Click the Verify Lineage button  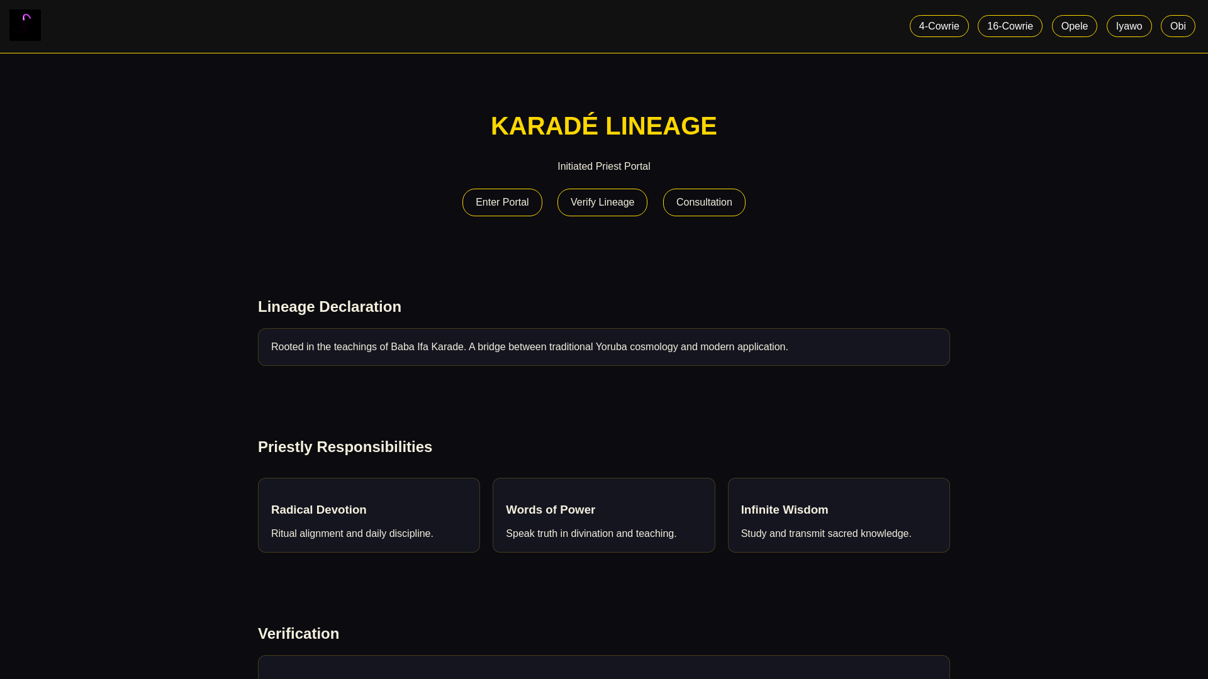point(602,202)
